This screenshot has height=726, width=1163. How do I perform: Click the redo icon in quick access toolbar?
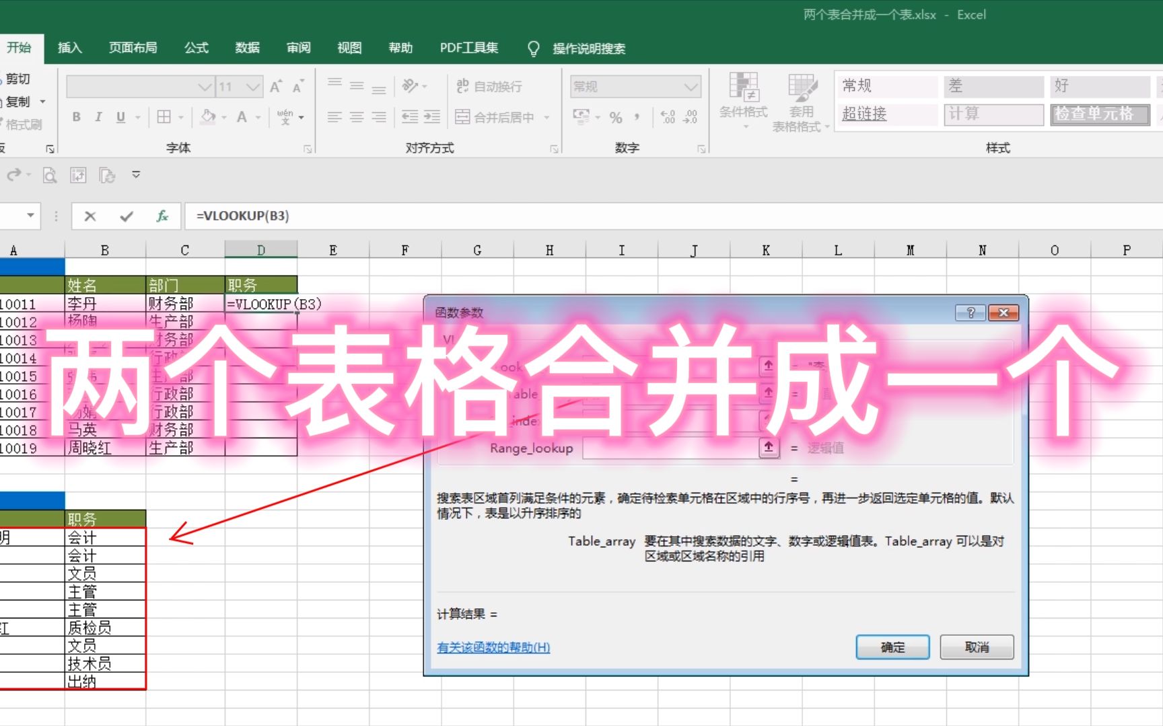point(14,175)
